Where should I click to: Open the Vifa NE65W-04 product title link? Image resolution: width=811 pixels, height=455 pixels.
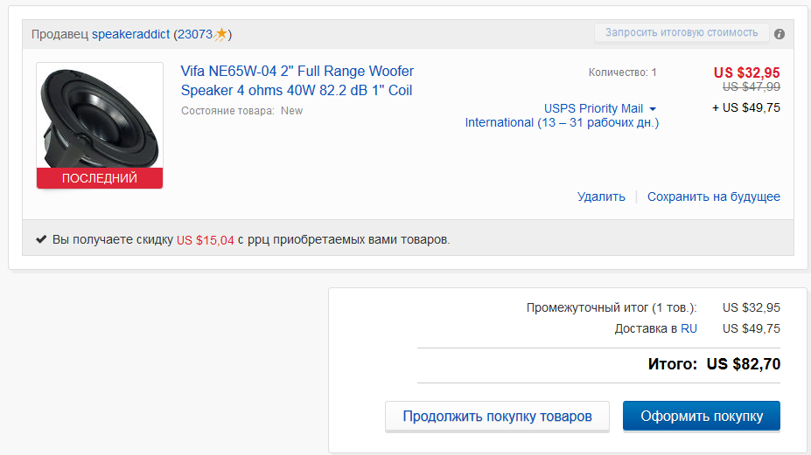(x=297, y=80)
